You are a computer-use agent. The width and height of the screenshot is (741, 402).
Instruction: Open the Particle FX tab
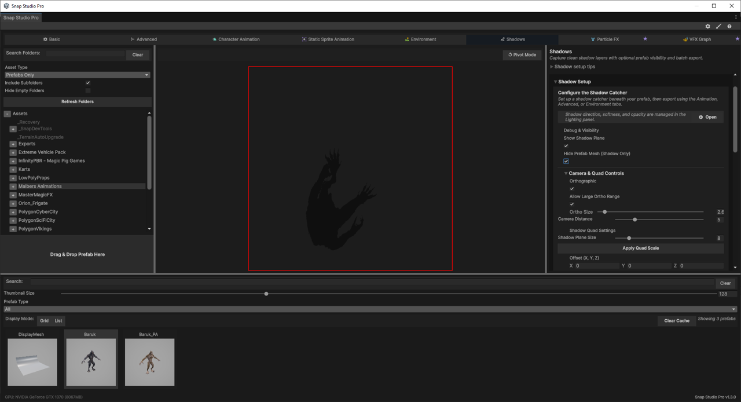pyautogui.click(x=604, y=39)
